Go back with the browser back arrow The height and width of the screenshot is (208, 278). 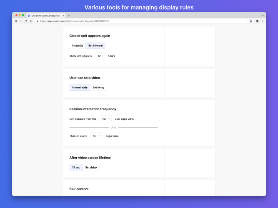16,21
